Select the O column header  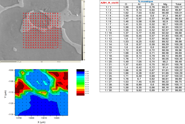click(126, 4)
